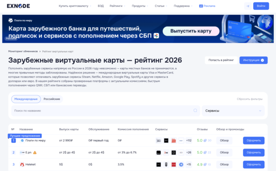Expand the Статьи dropdown menu

(161, 6)
